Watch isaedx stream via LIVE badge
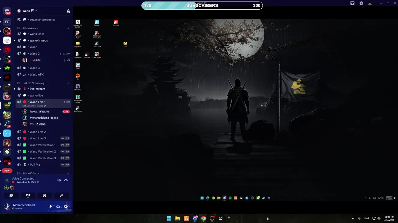This screenshot has height=223, width=398. click(66, 111)
